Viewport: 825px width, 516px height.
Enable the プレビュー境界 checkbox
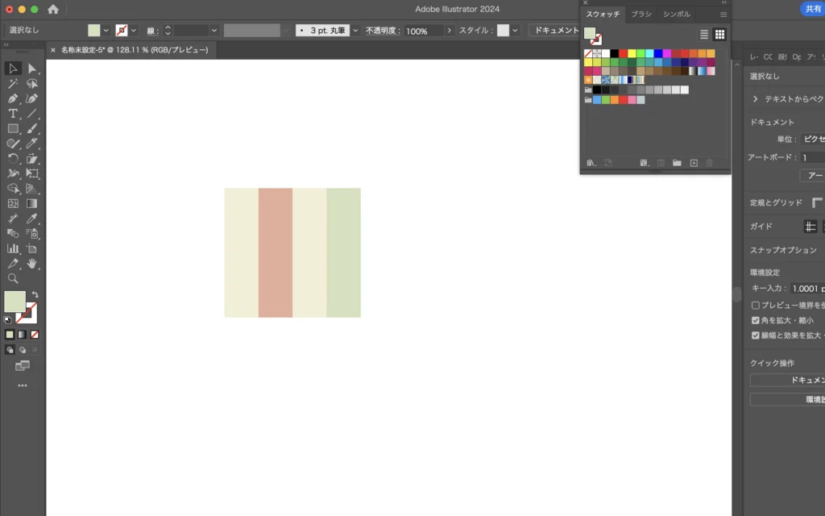(x=755, y=306)
